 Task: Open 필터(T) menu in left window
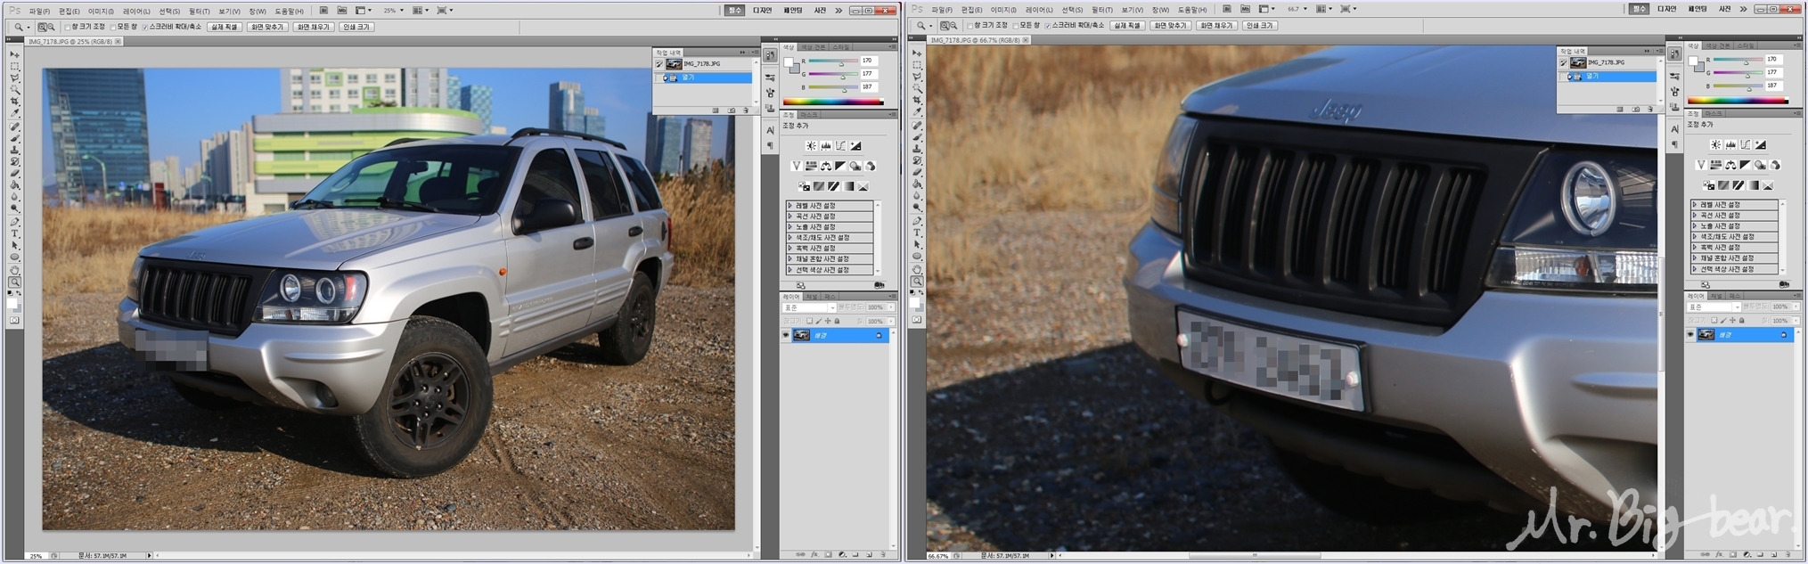199,12
